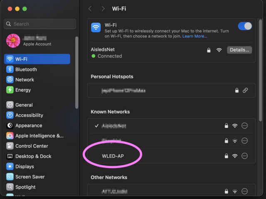
Task: Click the Connected status text
Action: click(110, 56)
